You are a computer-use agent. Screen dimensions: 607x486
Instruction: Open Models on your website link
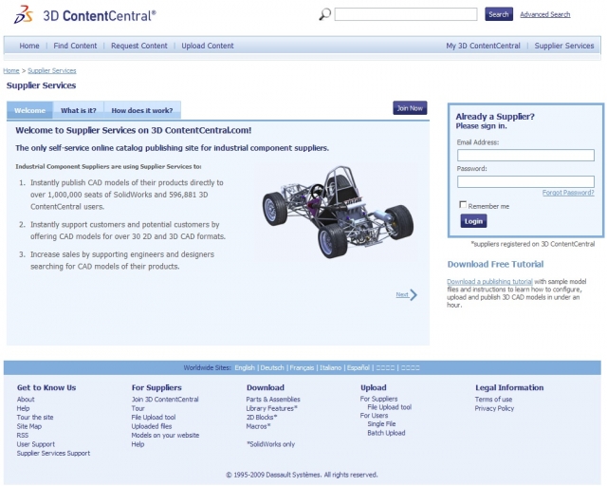(x=165, y=436)
